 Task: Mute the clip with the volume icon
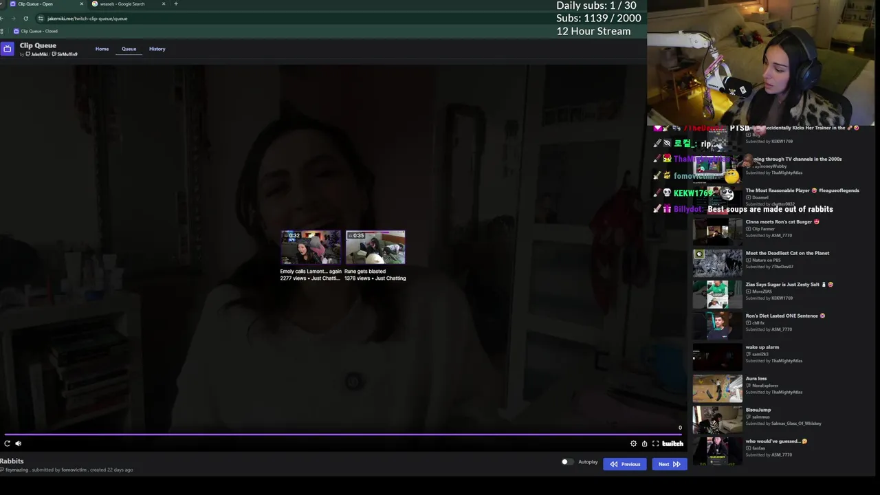[19, 443]
